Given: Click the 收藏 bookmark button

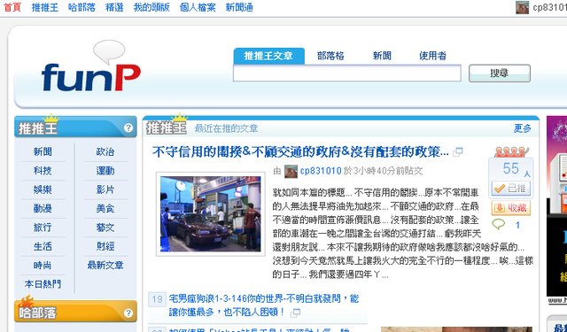Looking at the screenshot, I should [511, 208].
